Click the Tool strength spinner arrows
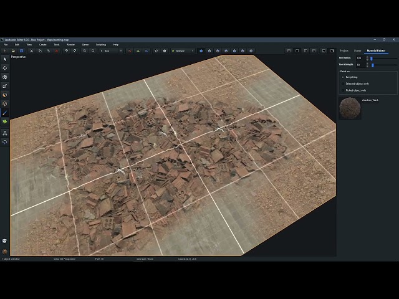This screenshot has height=299, width=399. (x=367, y=65)
